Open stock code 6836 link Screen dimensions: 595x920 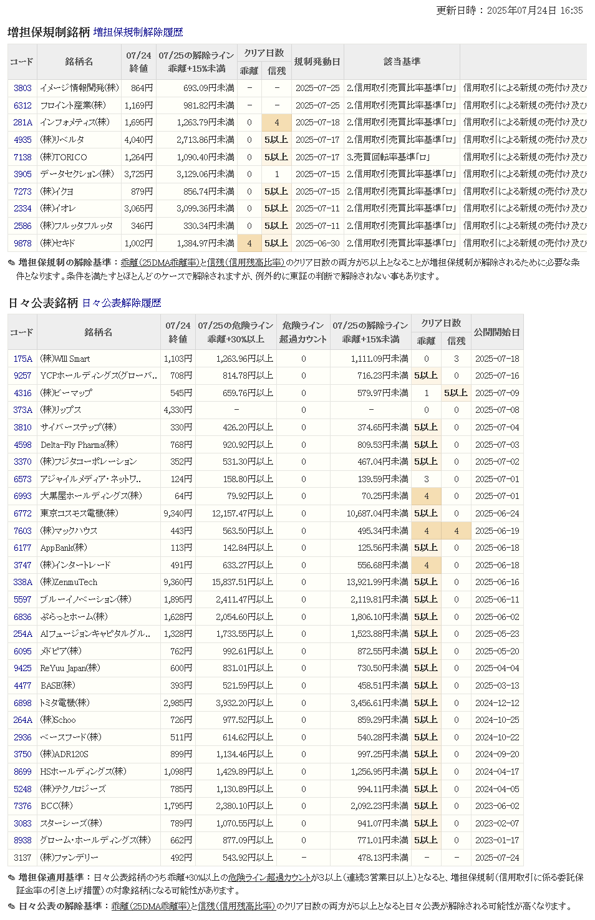point(22,617)
